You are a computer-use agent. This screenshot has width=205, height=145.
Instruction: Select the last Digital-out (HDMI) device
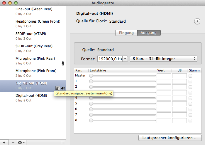pyautogui.click(x=33, y=98)
